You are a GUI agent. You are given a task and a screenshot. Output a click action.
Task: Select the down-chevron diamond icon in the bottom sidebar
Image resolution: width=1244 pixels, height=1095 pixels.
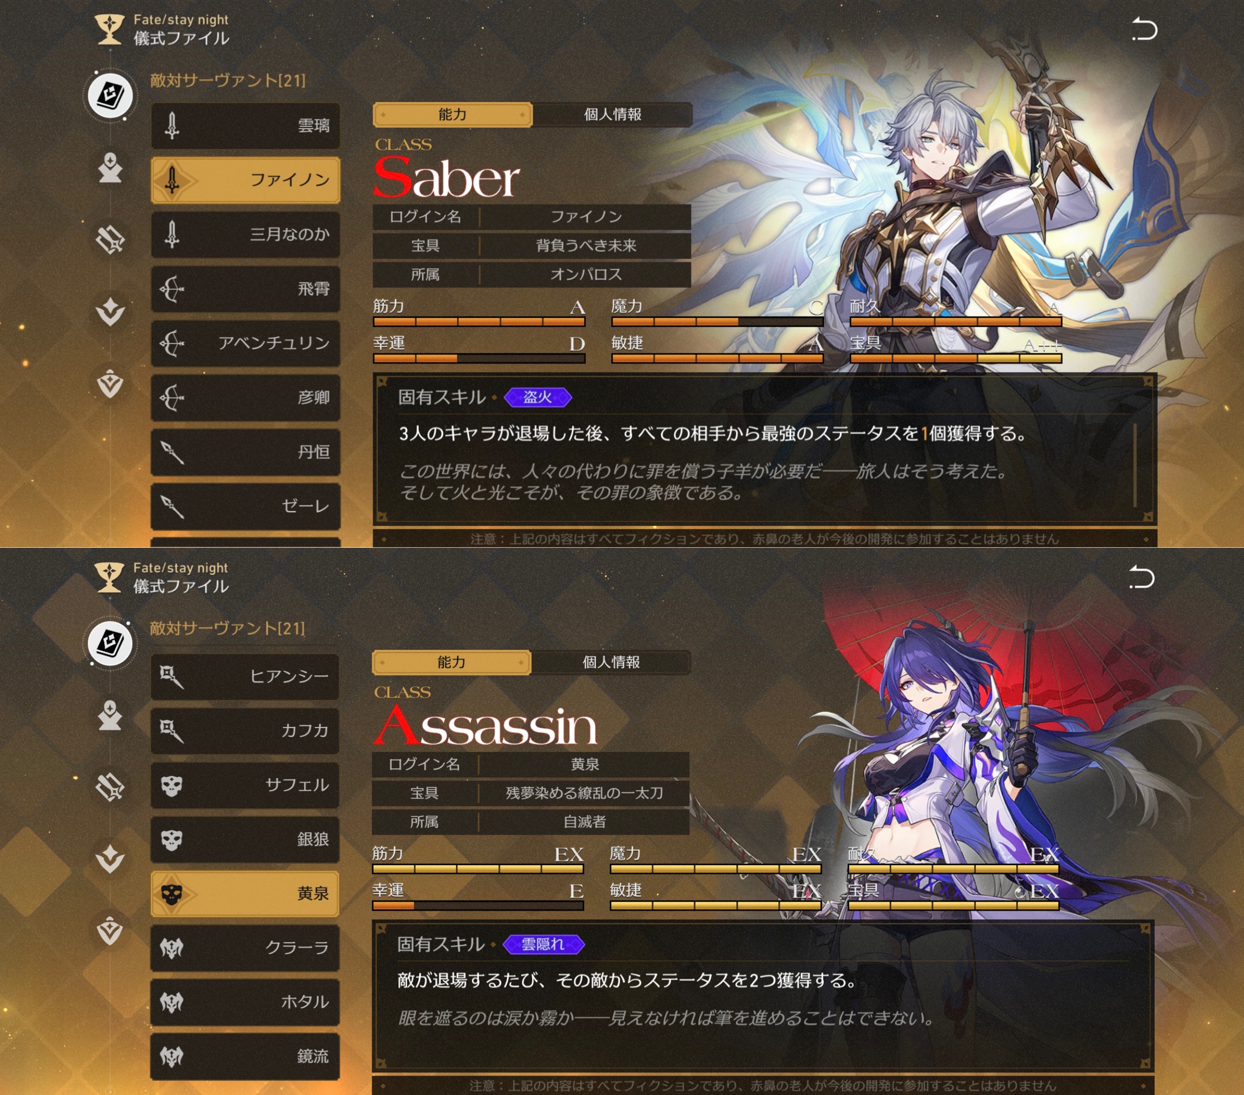coord(110,858)
